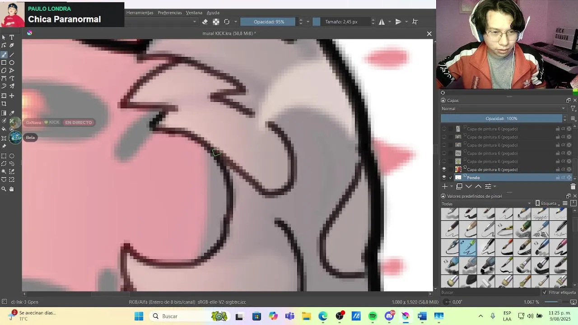Select the Line tool
Viewport: 578px width, 325px height.
12,54
